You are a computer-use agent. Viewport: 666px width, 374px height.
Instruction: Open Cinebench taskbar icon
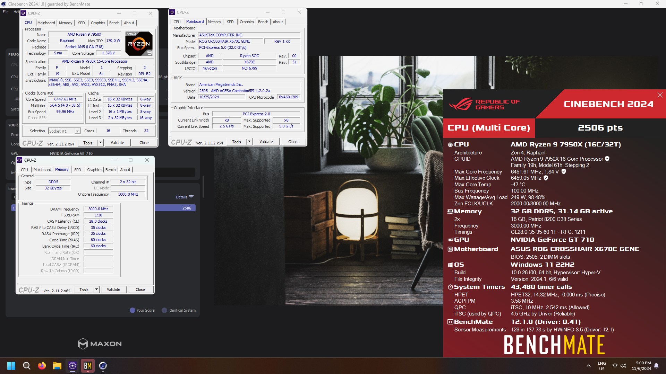point(103,366)
